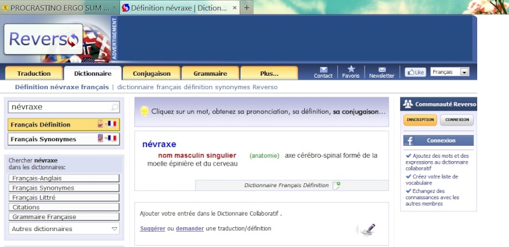Viewport: 509px width, 247px height.
Task: Click the Reverso logo
Action: (x=43, y=39)
